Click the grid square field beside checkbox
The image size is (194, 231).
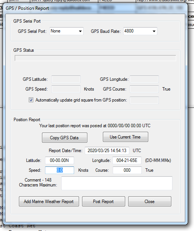click(x=144, y=100)
